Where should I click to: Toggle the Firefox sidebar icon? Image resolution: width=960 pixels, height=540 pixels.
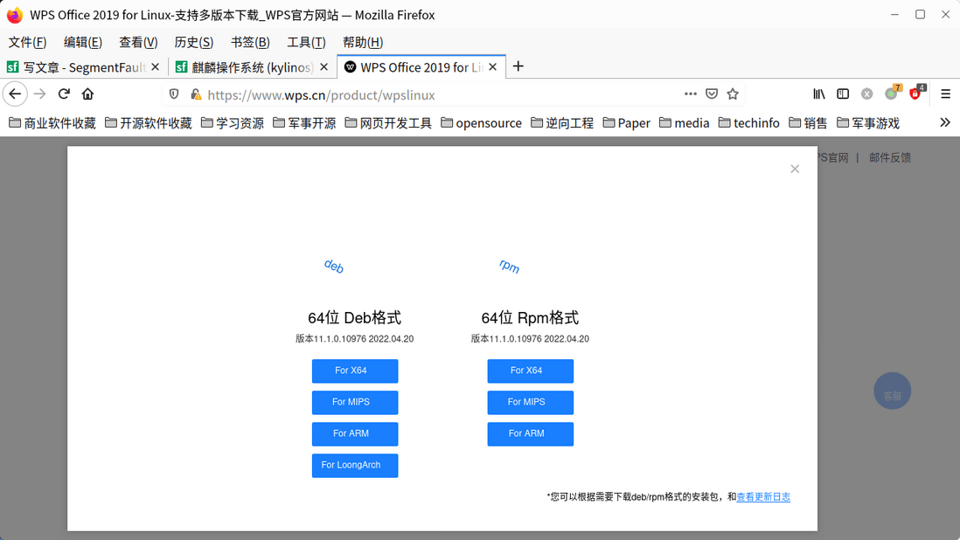[x=841, y=93]
